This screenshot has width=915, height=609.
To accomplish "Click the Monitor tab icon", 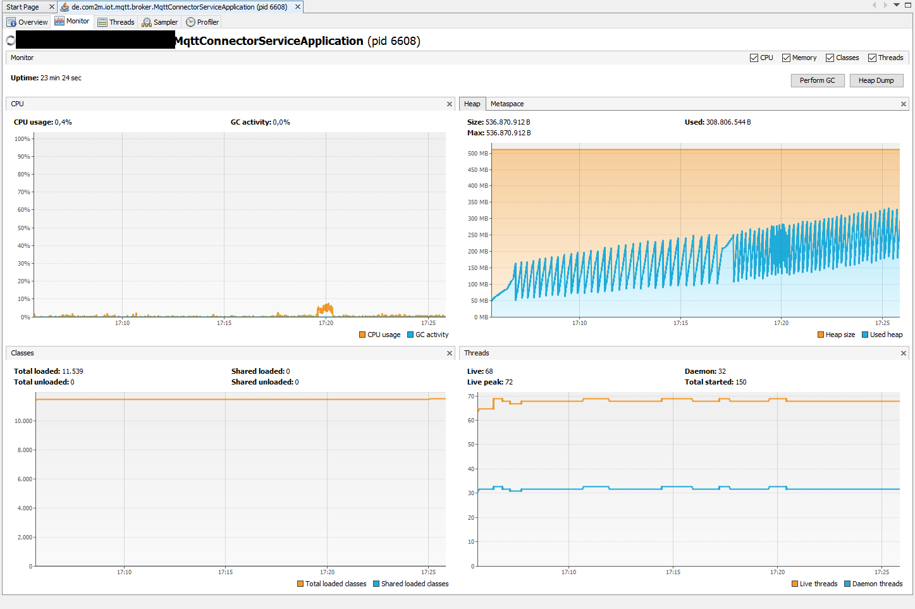I will [59, 21].
